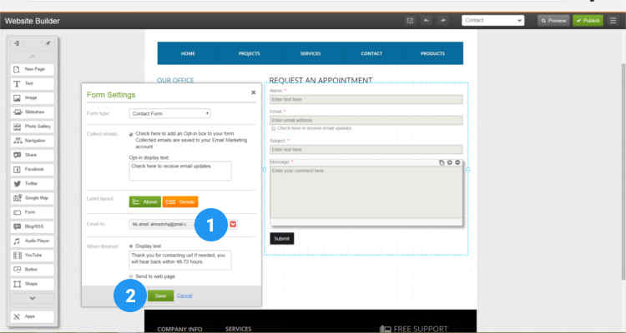Image resolution: width=626 pixels, height=333 pixels.
Task: Open the hamburger menu in top bar
Action: tap(613, 21)
